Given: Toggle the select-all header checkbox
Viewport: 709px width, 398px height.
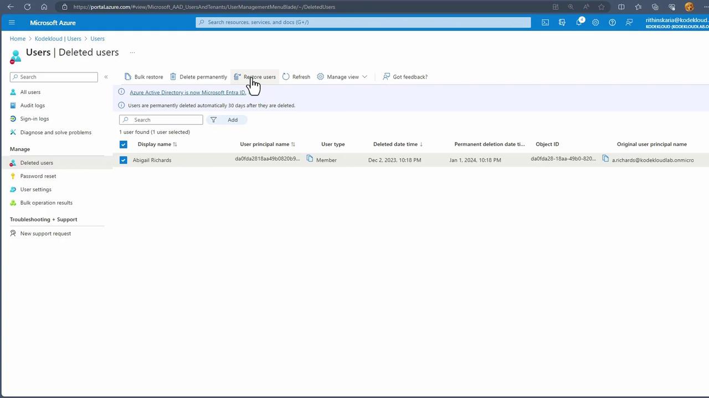Looking at the screenshot, I should 123,144.
